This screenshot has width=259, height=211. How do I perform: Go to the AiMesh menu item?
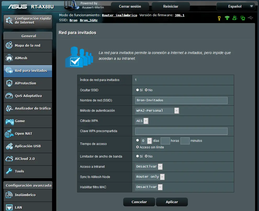[x=28, y=58]
